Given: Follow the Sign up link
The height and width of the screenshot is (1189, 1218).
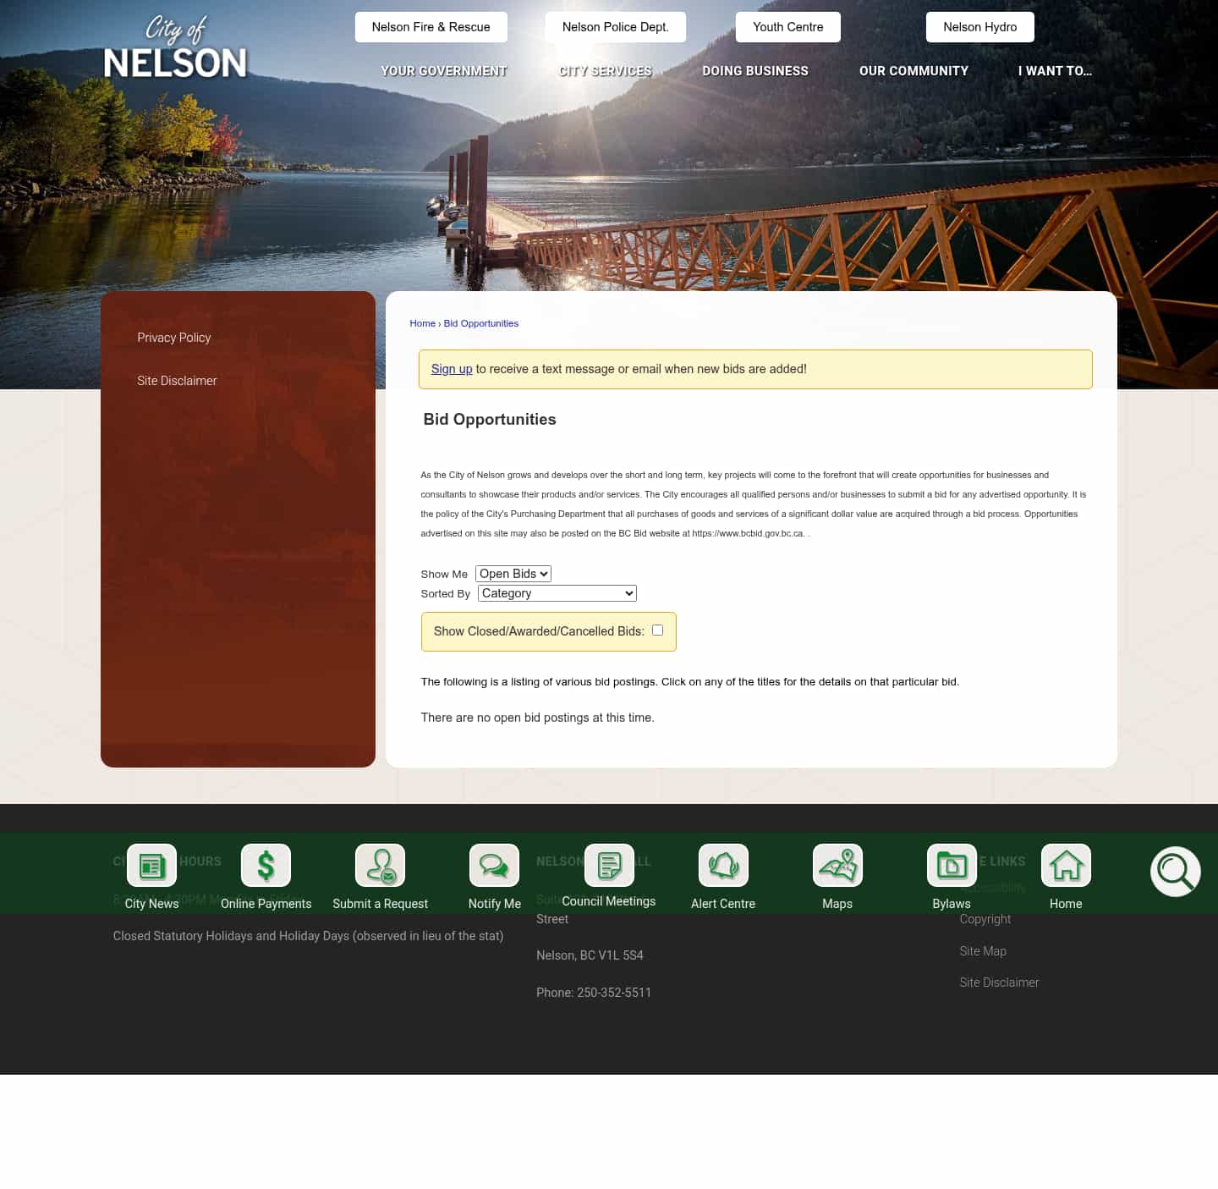Looking at the screenshot, I should tap(452, 369).
